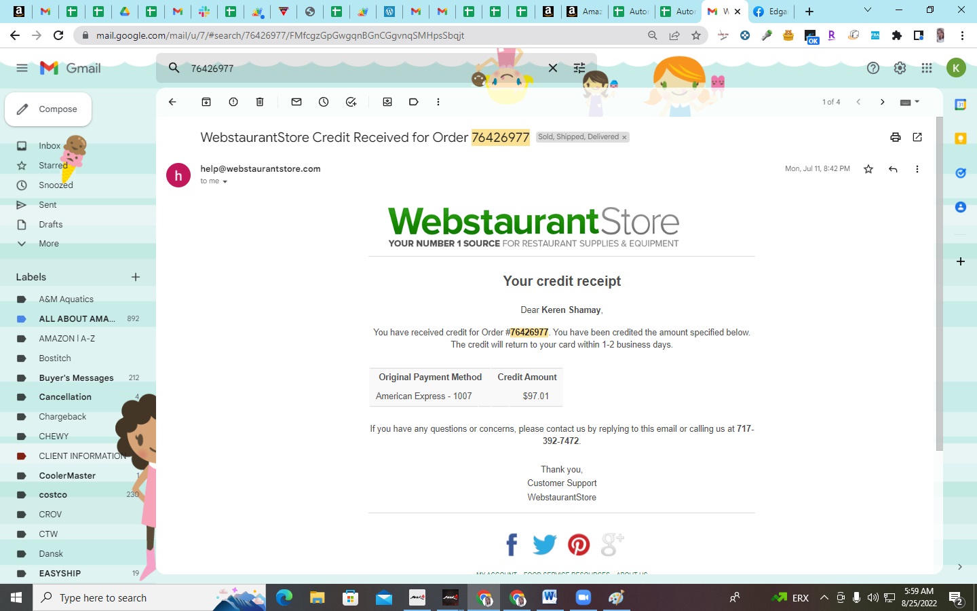Open Gmail Settings gear
977x611 pixels.
click(x=900, y=68)
